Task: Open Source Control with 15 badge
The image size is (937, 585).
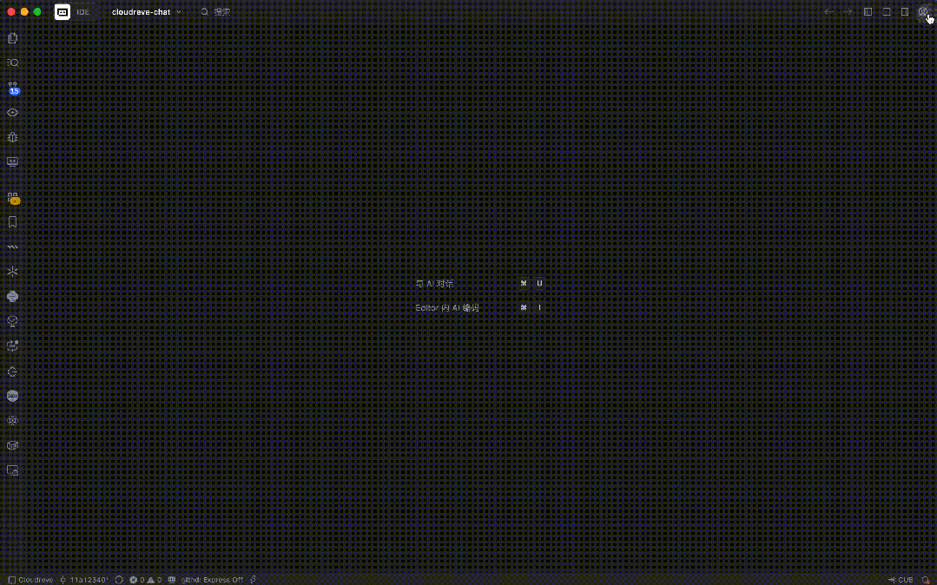Action: pos(12,88)
